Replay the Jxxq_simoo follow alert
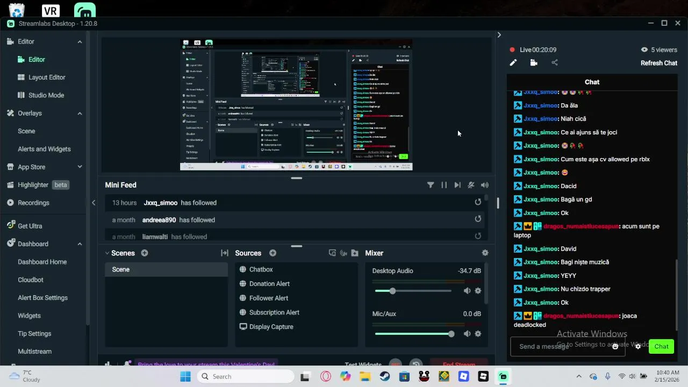 pos(478,202)
